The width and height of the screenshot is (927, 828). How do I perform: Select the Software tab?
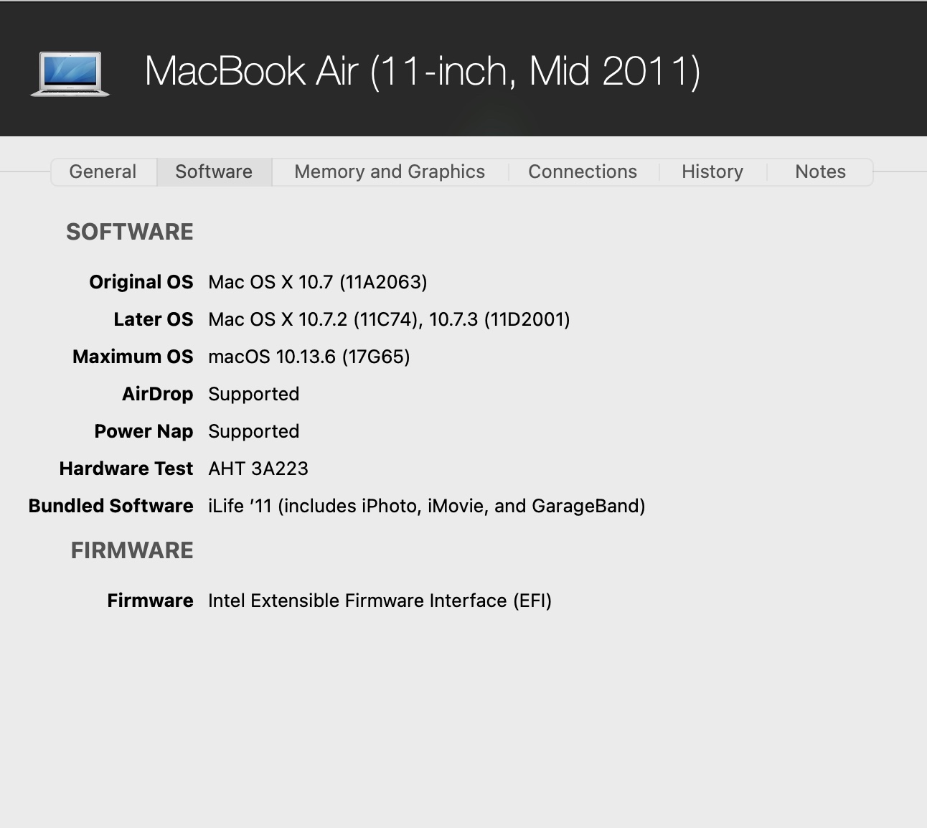[x=214, y=172]
